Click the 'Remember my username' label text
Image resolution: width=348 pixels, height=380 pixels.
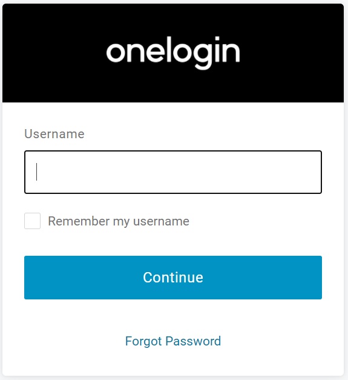[x=119, y=221]
